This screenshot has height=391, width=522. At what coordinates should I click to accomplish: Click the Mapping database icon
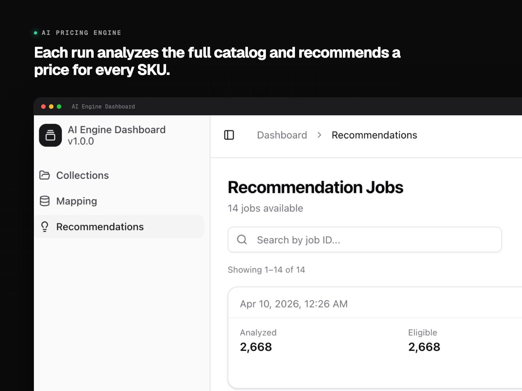click(x=45, y=201)
